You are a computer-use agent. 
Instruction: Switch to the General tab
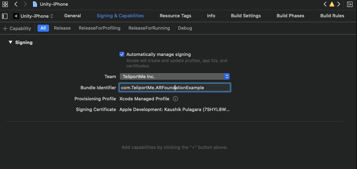72,16
